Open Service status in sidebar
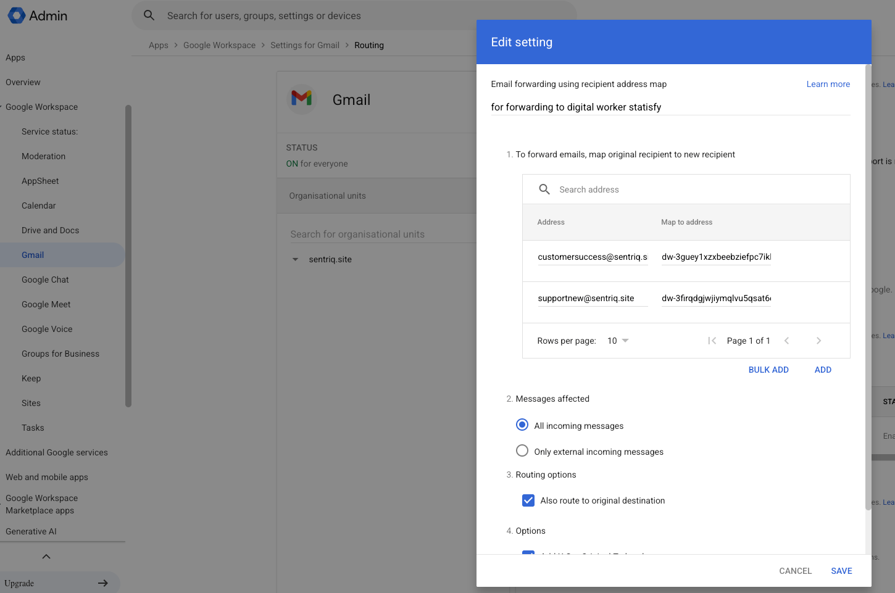The height and width of the screenshot is (593, 895). pos(49,131)
